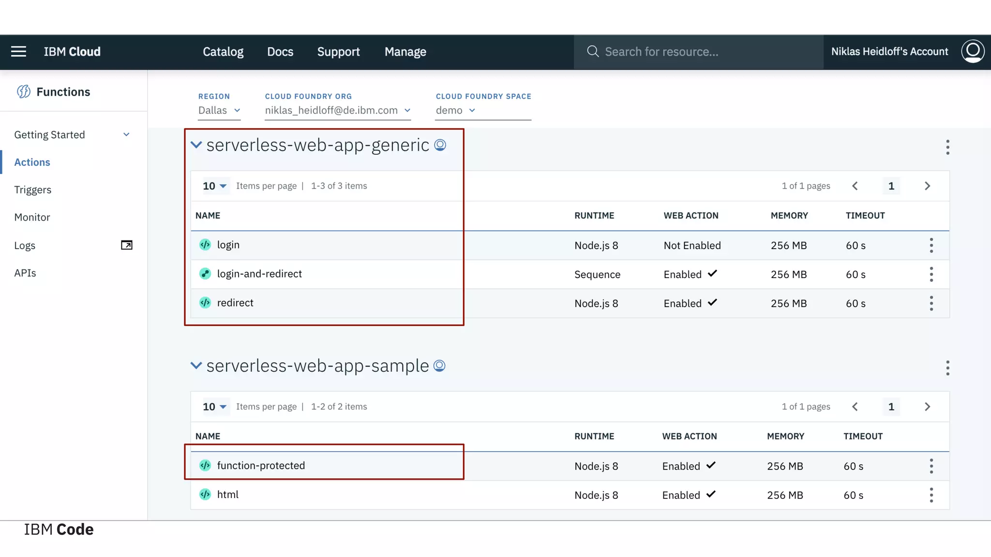Open the Catalog menu in top bar
The image size is (991, 557).
tap(223, 52)
